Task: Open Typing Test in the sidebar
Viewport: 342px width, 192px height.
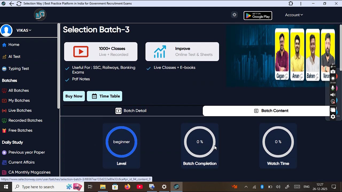Action: [x=19, y=69]
